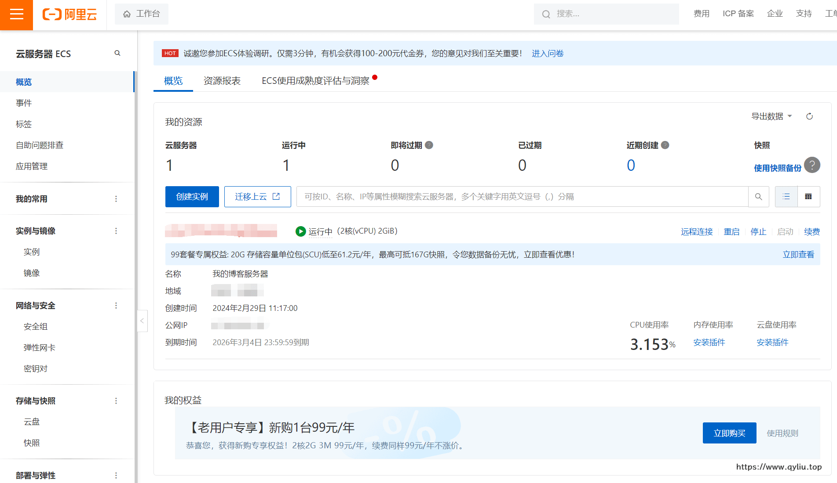Screen dimensions: 837x483
Task: Refresh the resources panel with the refresh icon
Action: pyautogui.click(x=809, y=116)
